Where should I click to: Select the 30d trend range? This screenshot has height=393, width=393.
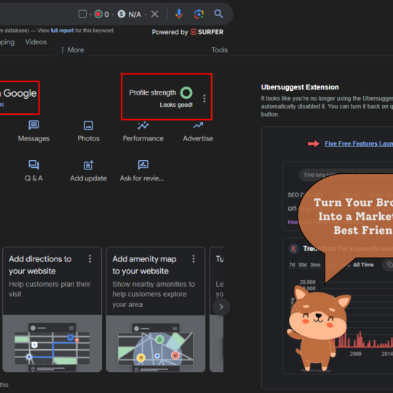303,265
